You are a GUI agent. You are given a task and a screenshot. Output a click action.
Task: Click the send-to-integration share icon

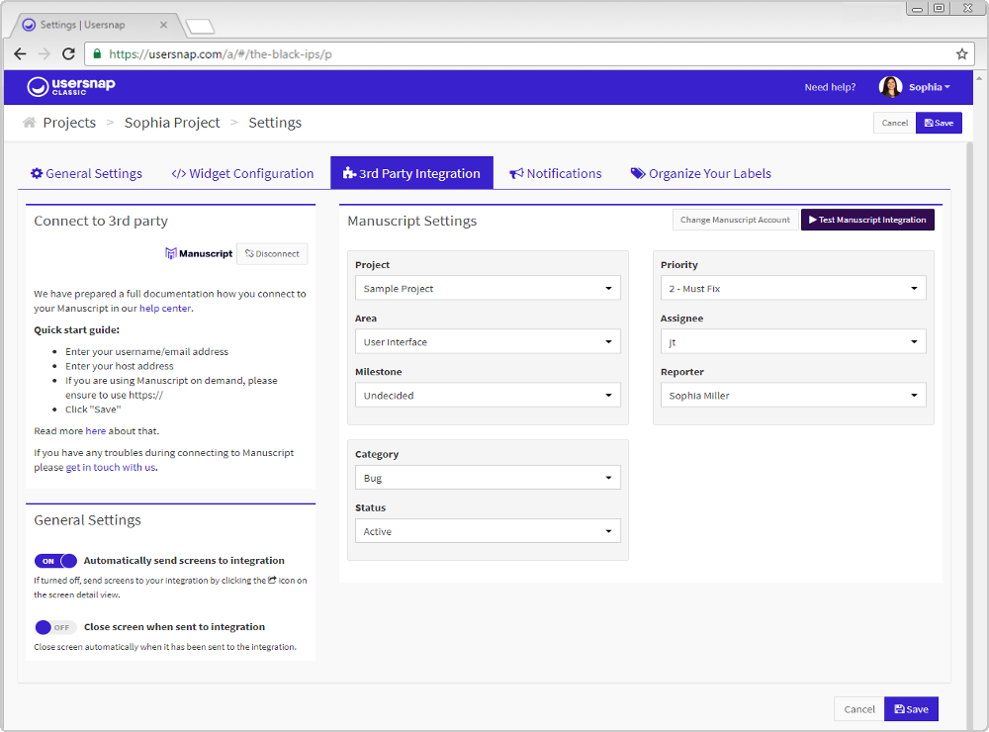[x=272, y=581]
